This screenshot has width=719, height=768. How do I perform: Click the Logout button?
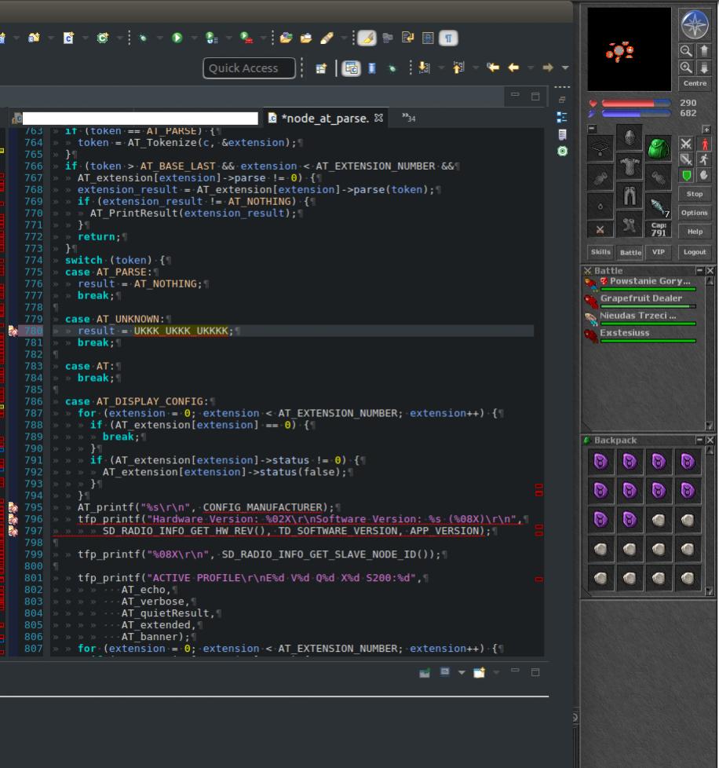tap(694, 252)
